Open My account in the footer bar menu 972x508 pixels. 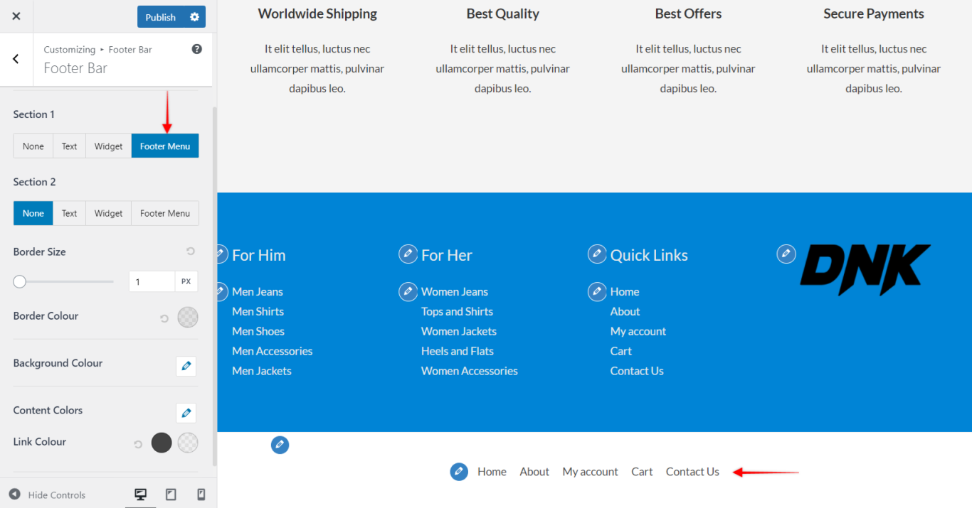(590, 472)
